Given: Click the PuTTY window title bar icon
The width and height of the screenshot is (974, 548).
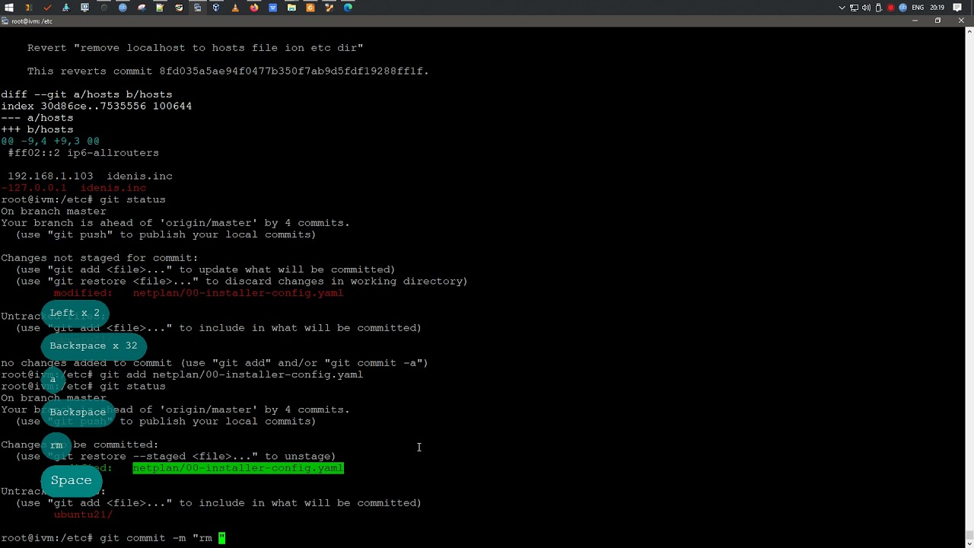Looking at the screenshot, I should [x=6, y=21].
